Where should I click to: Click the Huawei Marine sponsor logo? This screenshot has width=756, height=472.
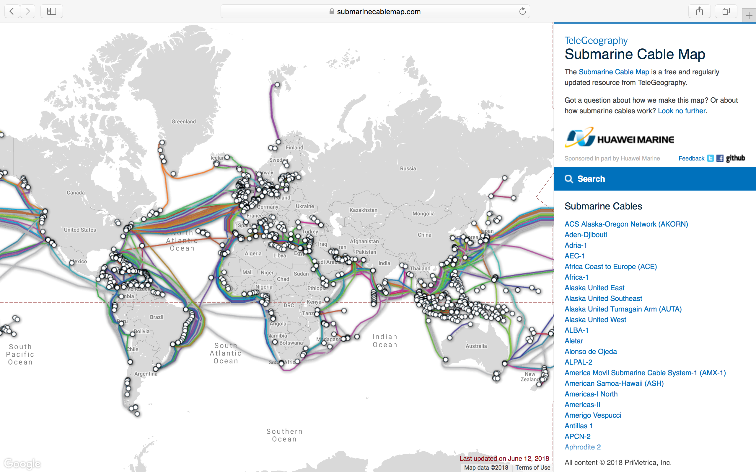tap(619, 138)
